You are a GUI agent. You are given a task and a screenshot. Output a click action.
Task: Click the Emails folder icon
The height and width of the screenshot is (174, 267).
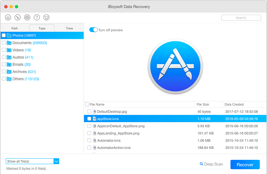(9, 65)
